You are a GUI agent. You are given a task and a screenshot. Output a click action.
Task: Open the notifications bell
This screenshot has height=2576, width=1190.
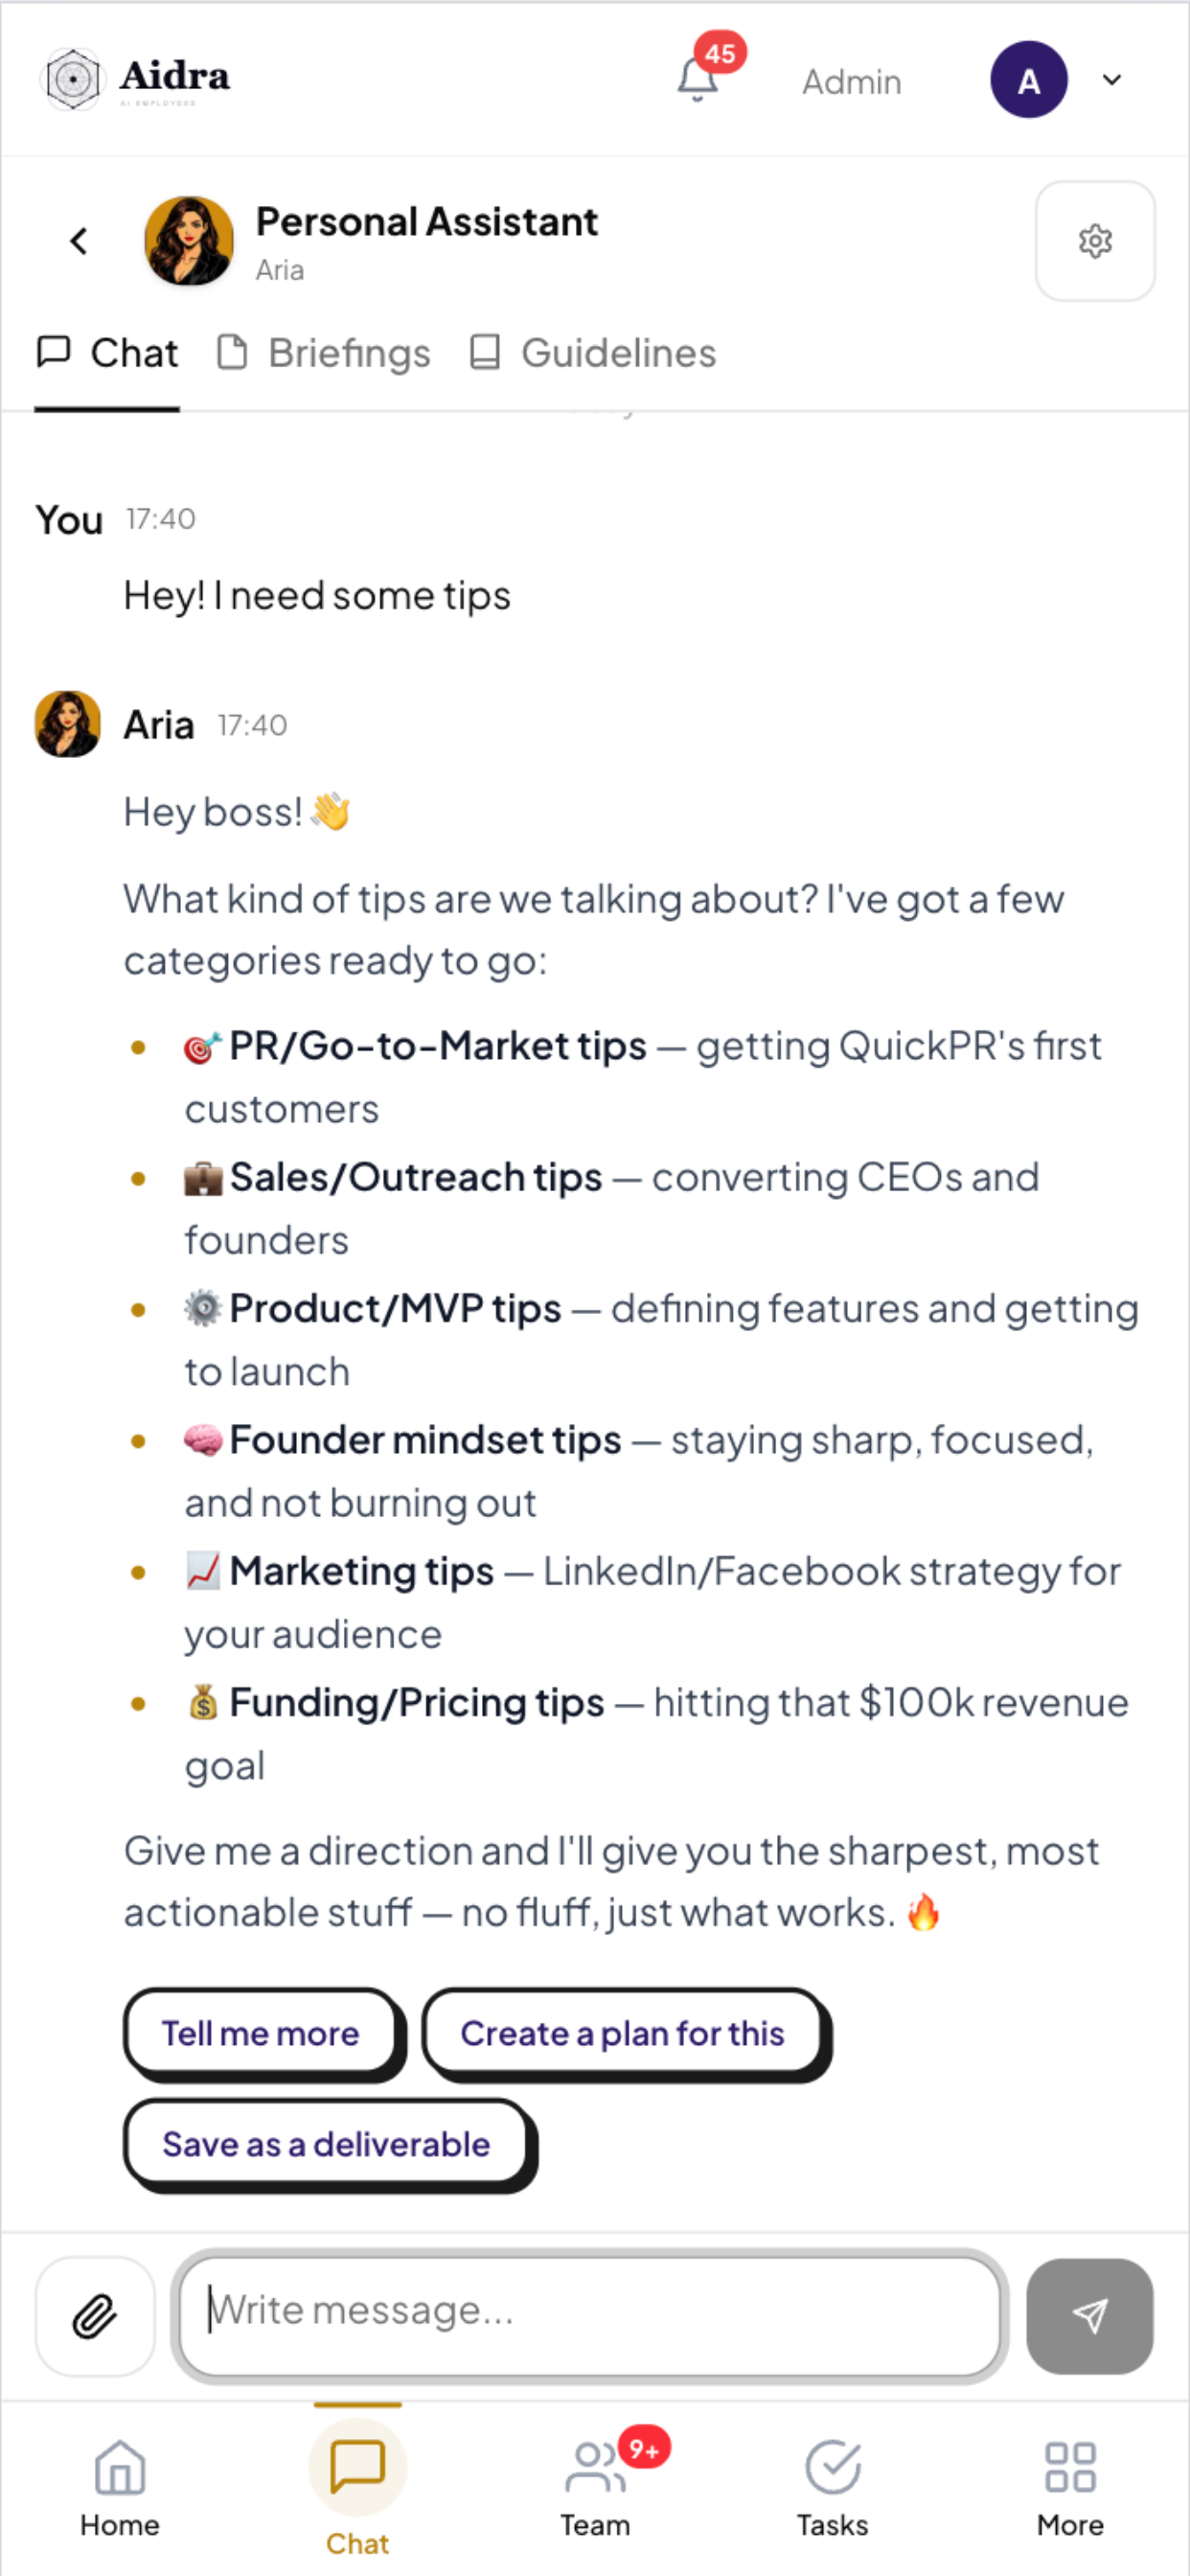coord(698,79)
